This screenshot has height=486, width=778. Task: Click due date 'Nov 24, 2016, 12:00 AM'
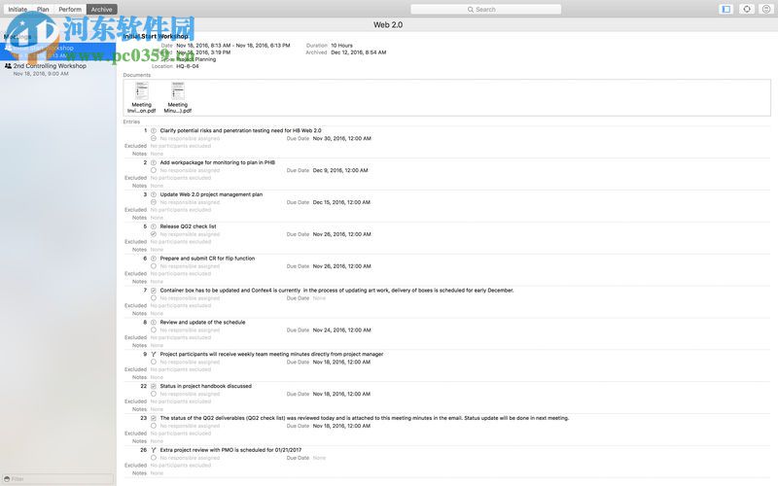point(342,330)
